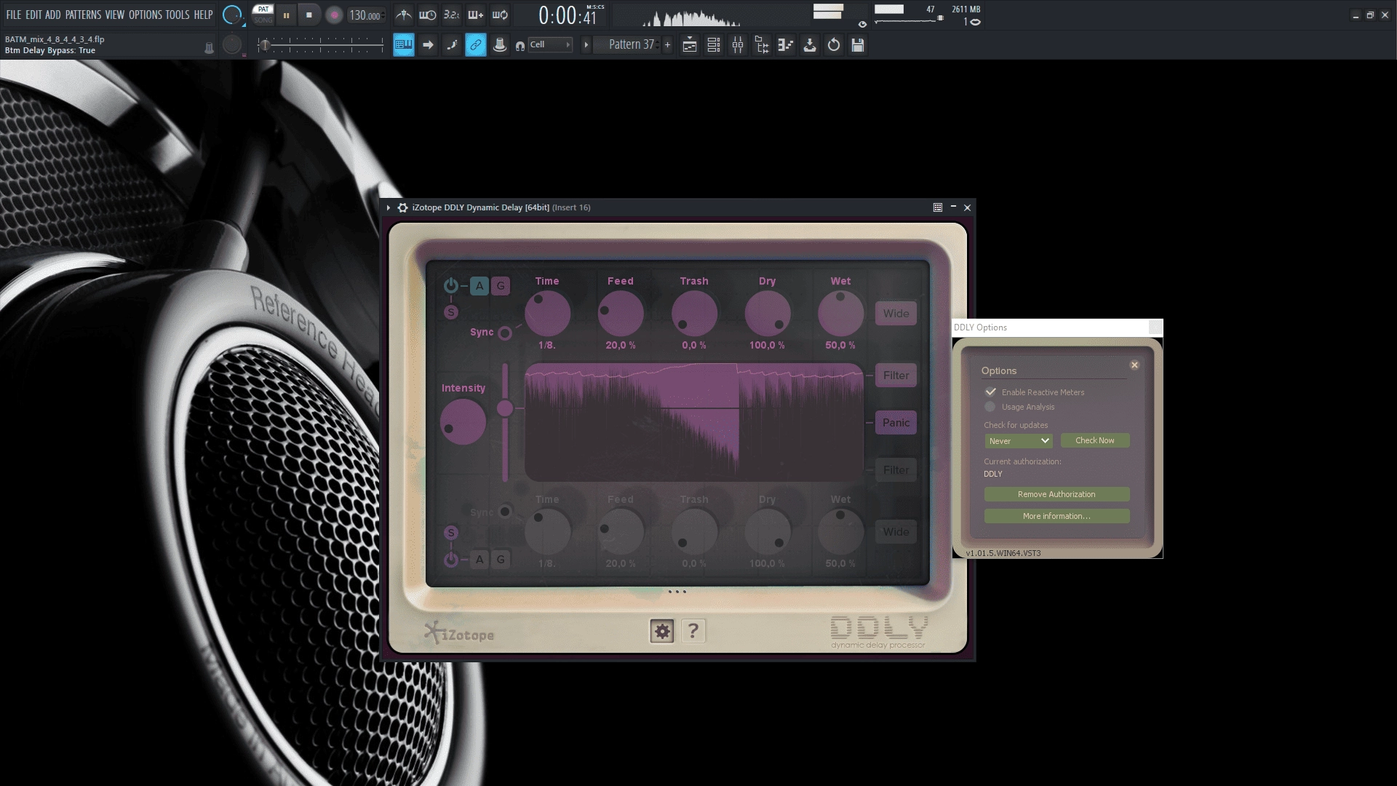Viewport: 1397px width, 786px height.
Task: Click Check Now in DDLY Options
Action: [1095, 440]
